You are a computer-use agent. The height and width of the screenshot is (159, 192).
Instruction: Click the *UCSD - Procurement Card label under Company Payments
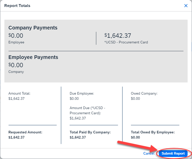(x=126, y=42)
